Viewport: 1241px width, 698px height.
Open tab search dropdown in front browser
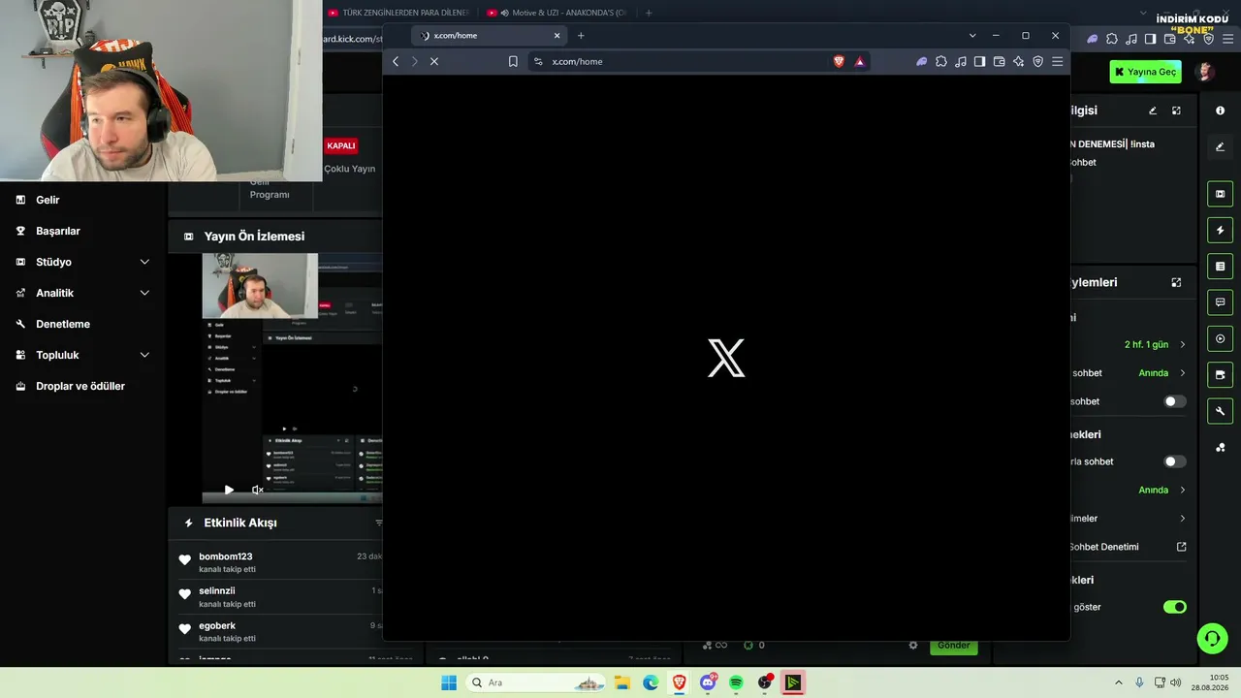[972, 36]
